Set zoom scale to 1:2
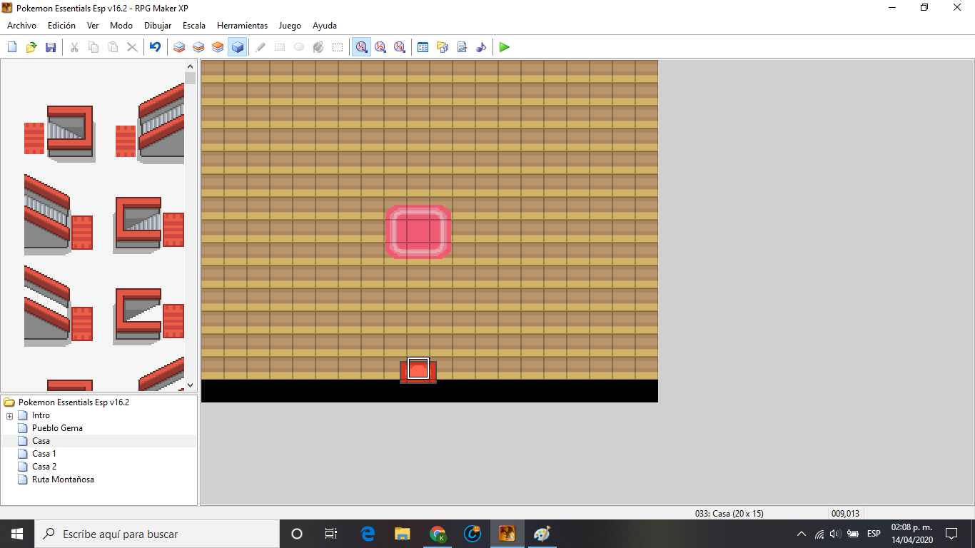975x548 pixels. (380, 47)
